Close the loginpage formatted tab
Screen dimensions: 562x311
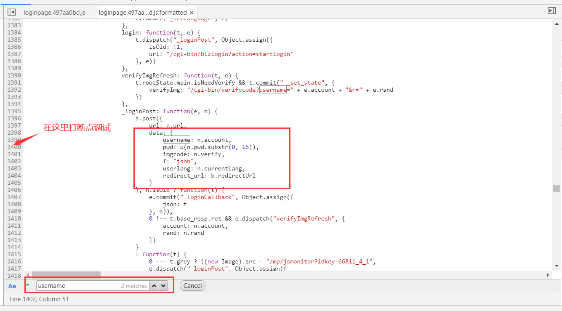192,13
